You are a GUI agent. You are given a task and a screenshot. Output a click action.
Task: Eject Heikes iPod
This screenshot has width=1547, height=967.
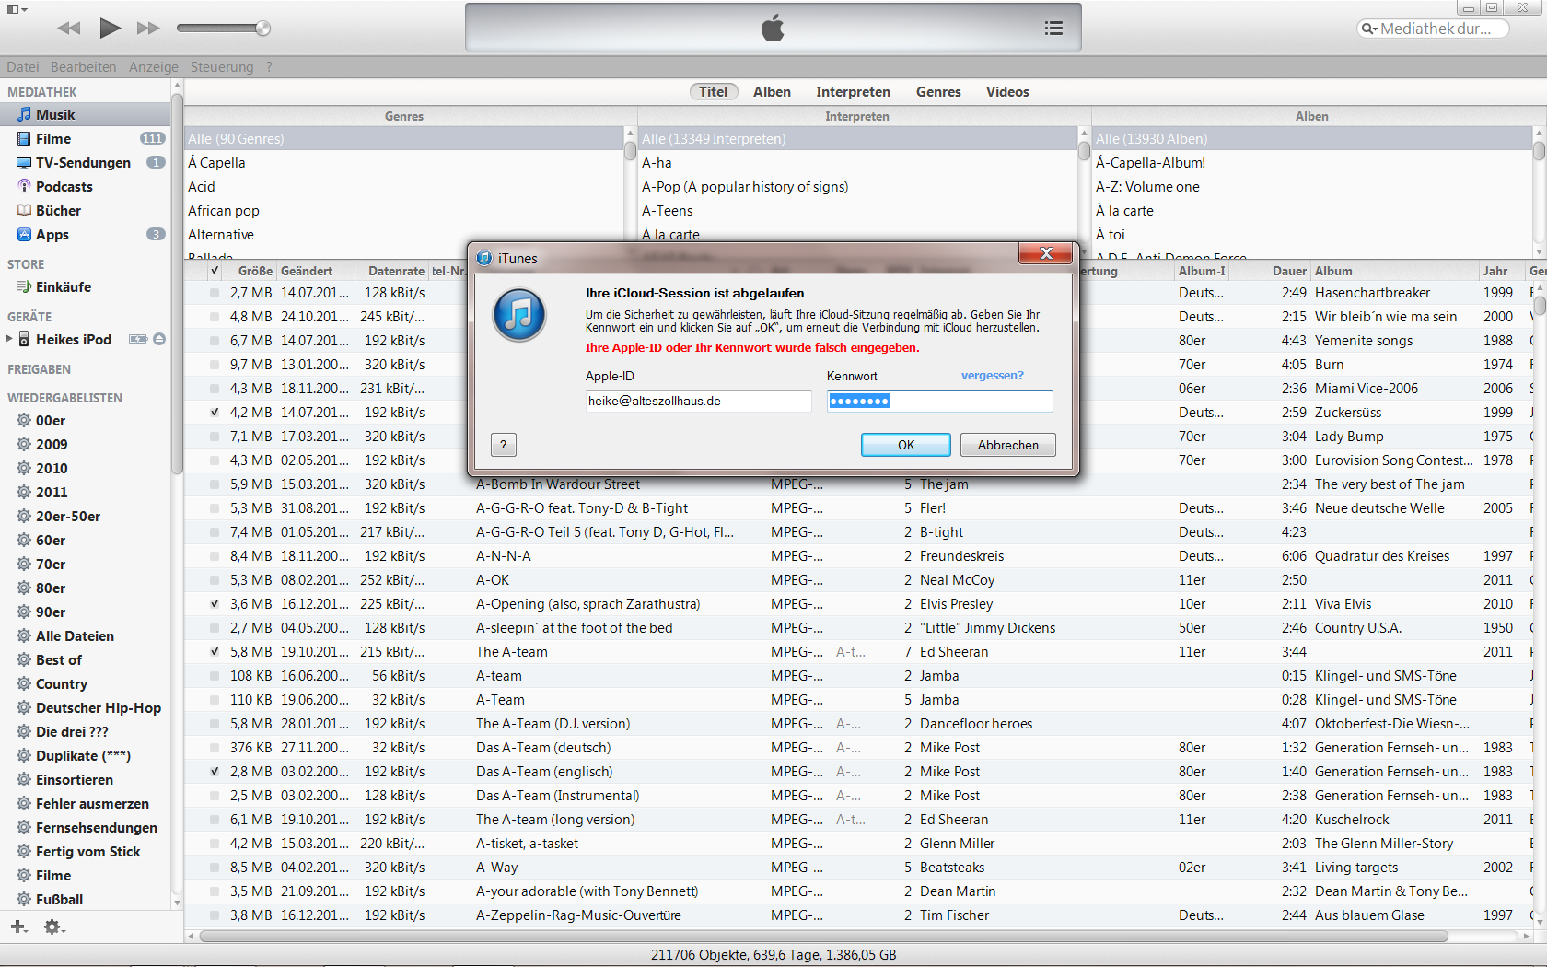tap(159, 339)
